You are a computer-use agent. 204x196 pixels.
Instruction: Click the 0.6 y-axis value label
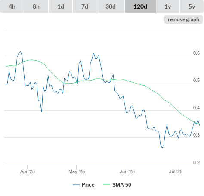(196, 53)
